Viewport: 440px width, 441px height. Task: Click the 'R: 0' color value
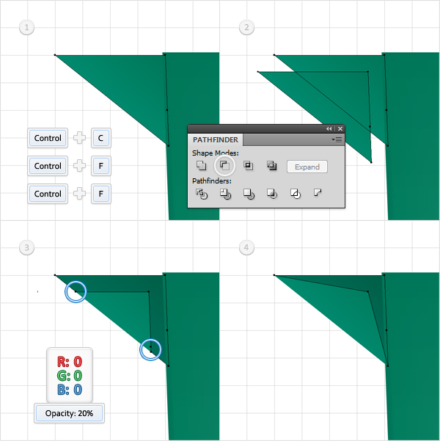70,362
